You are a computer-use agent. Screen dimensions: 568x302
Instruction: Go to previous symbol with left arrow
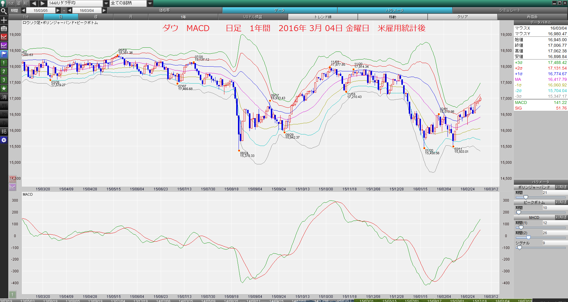(x=34, y=3)
